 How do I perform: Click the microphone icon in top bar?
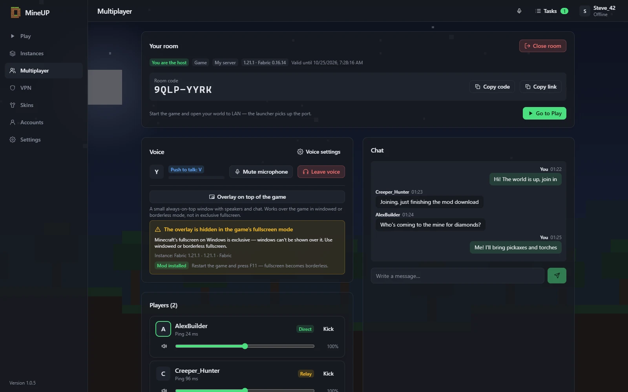click(519, 11)
